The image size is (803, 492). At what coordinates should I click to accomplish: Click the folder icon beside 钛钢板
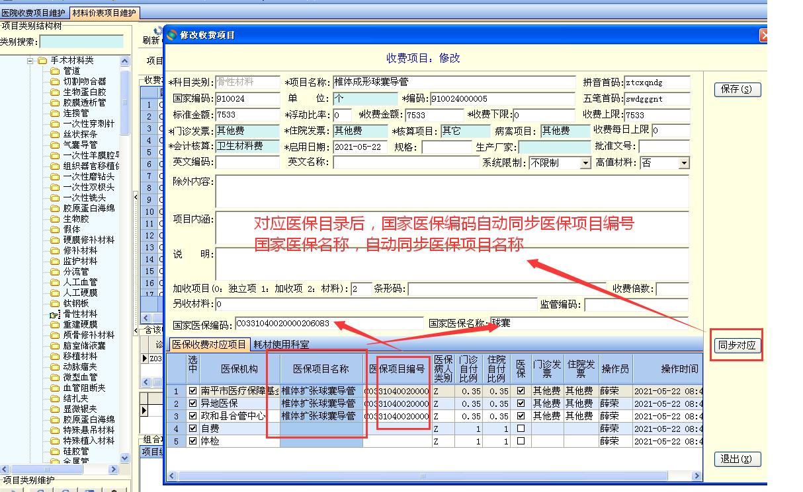55,304
